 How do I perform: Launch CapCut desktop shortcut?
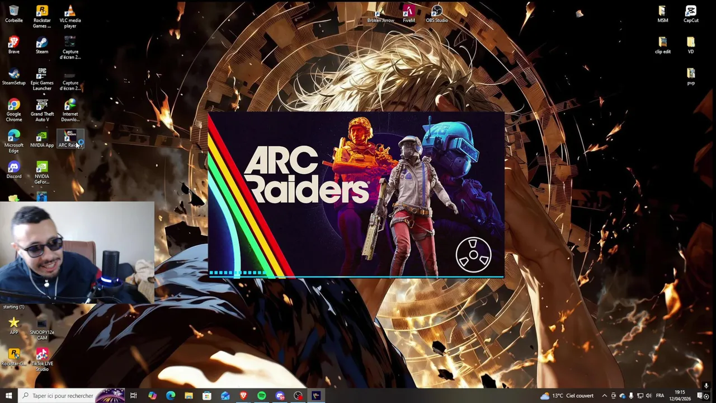coord(691,14)
